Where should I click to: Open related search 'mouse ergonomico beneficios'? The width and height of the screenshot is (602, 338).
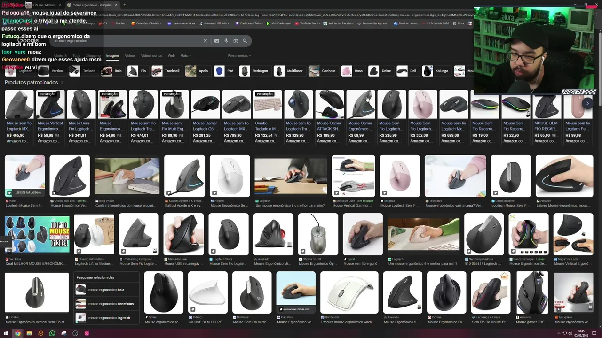click(x=107, y=304)
